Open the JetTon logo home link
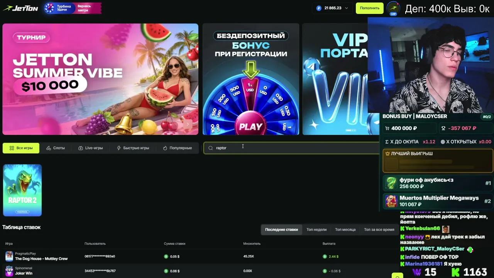 [20, 8]
